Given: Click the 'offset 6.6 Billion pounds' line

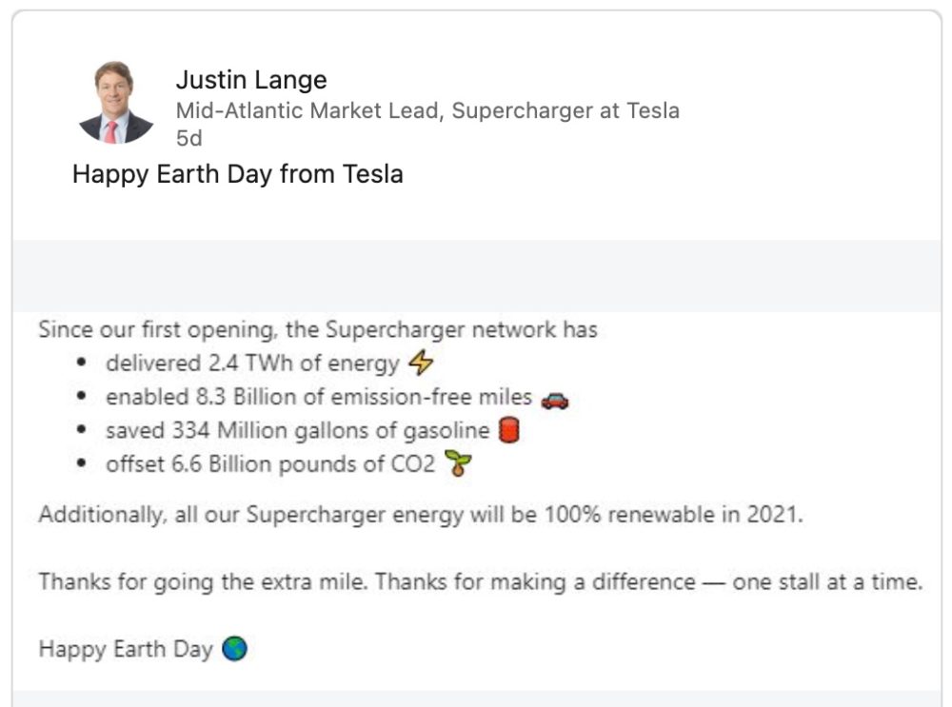Looking at the screenshot, I should click(x=270, y=465).
